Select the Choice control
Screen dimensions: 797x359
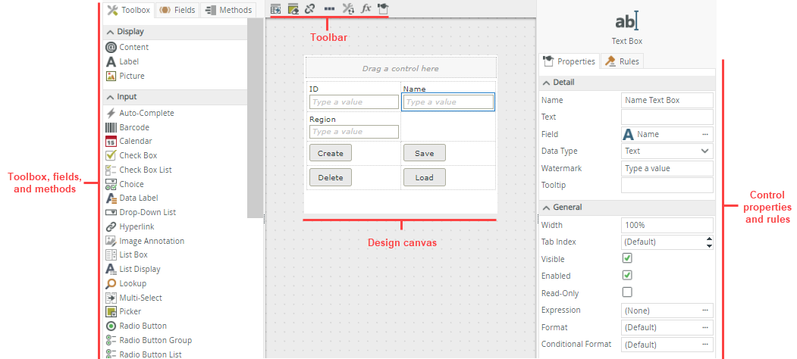tap(124, 184)
